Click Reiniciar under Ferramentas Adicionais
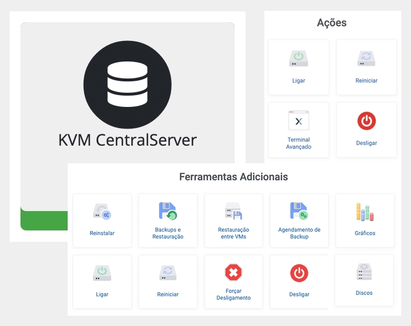Screen dimensions: 411x326 click(x=168, y=274)
